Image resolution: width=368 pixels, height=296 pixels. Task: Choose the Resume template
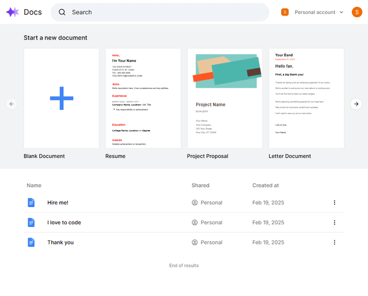pyautogui.click(x=143, y=98)
